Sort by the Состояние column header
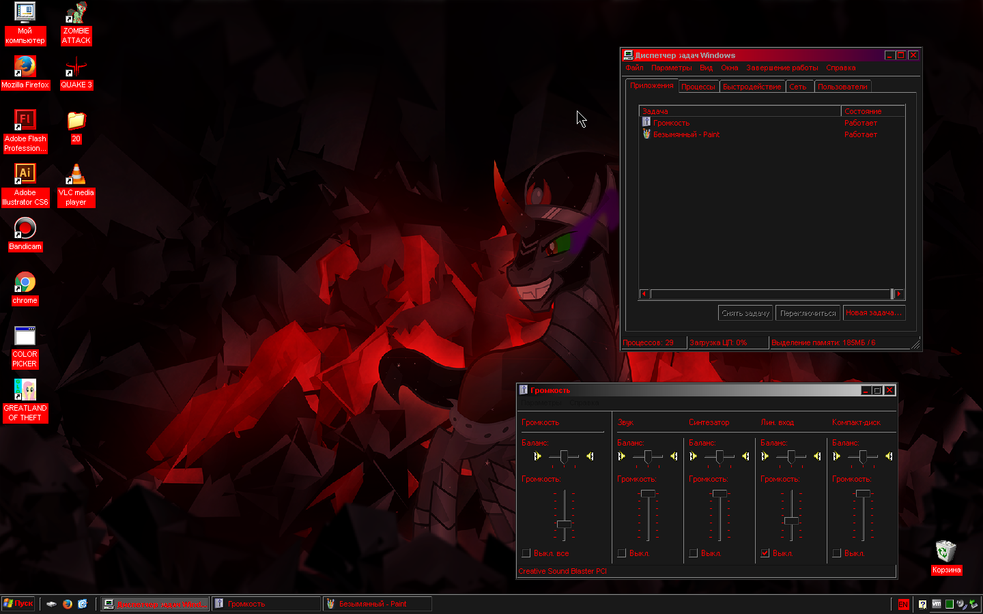Screen dimensions: 983x614 pyautogui.click(x=873, y=111)
